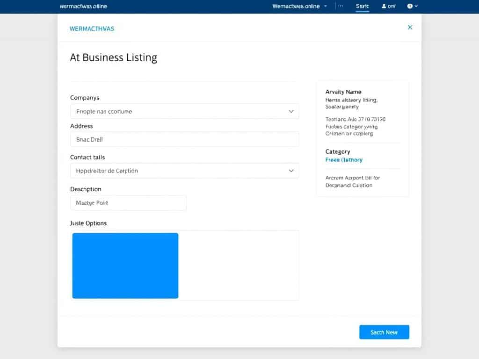Focus the Description field with Maetge Polrt
479x359 pixels.
128,203
